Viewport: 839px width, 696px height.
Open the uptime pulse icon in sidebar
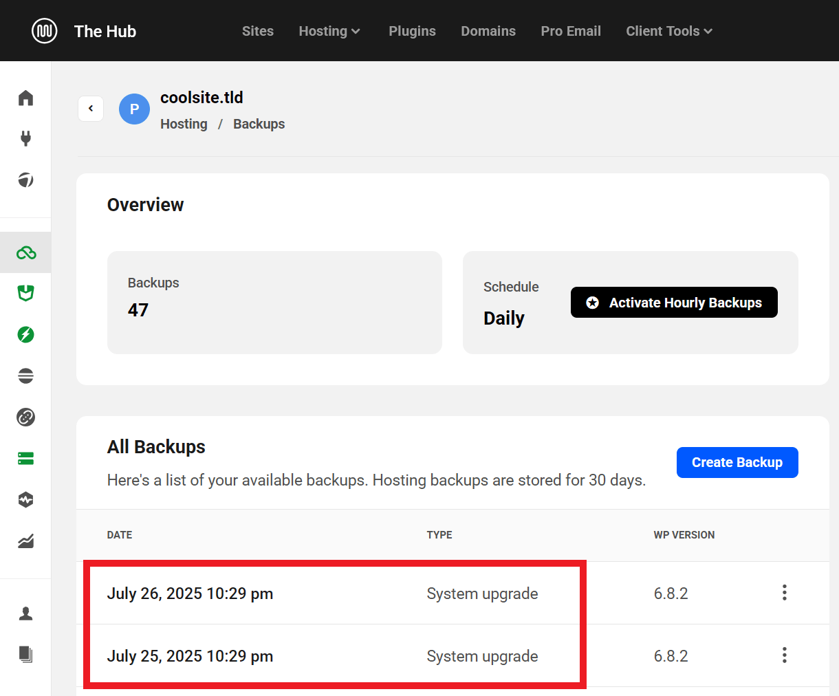point(25,500)
